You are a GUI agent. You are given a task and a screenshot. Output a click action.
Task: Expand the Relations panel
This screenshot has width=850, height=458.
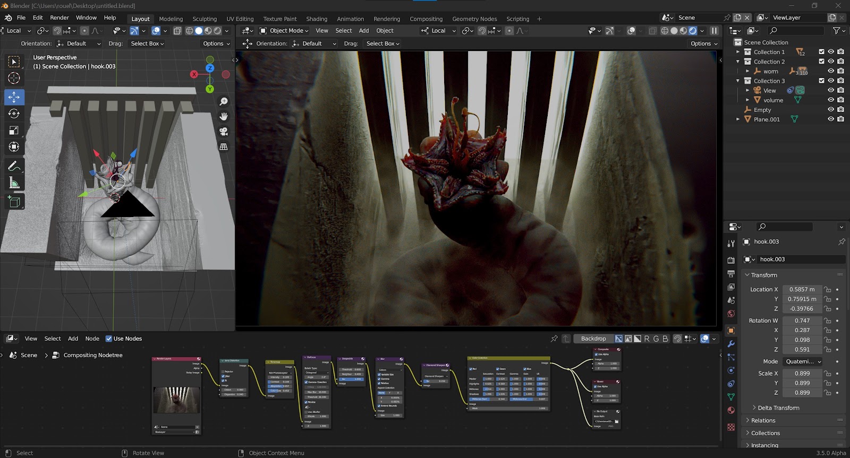click(763, 420)
